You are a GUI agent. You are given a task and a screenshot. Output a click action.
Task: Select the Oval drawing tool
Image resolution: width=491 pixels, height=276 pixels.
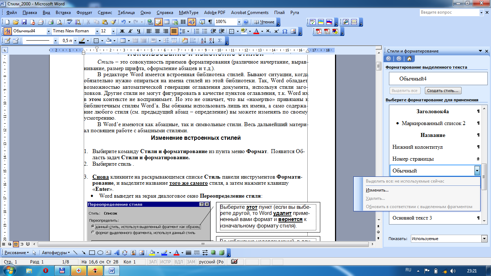pyautogui.click(x=100, y=252)
